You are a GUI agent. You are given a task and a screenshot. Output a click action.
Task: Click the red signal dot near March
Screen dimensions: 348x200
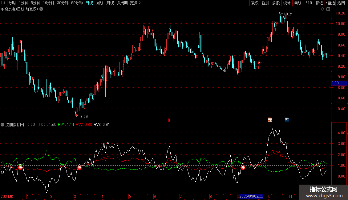point(79,168)
